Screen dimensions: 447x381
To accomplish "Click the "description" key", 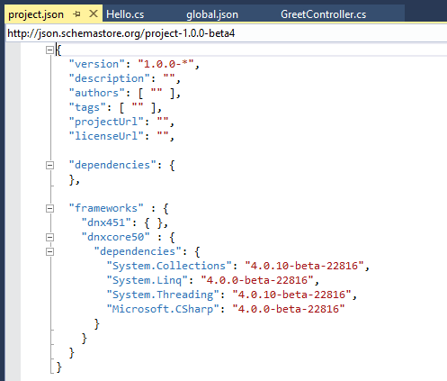I will coord(109,78).
